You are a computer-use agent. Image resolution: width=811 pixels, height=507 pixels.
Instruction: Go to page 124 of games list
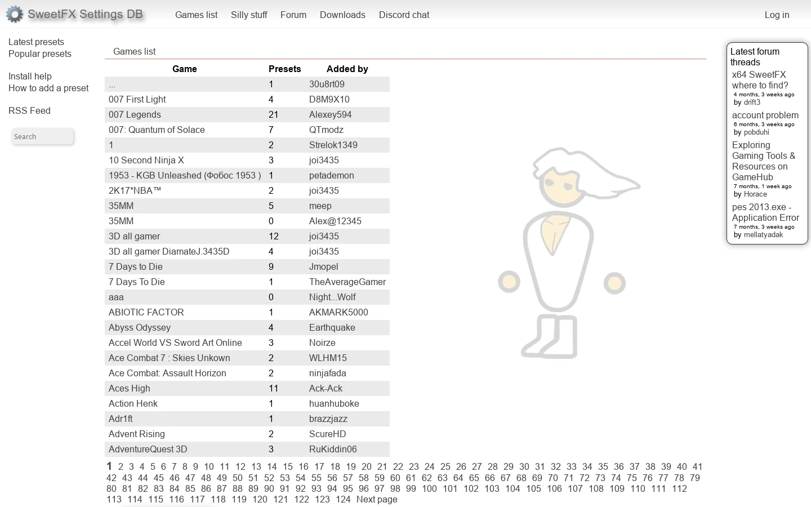point(343,499)
